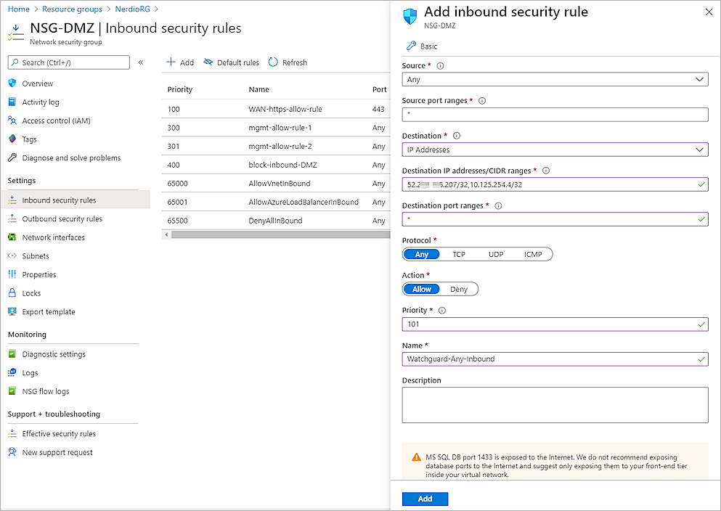The image size is (721, 511).
Task: Collapse the left sidebar with the chevron
Action: (141, 62)
